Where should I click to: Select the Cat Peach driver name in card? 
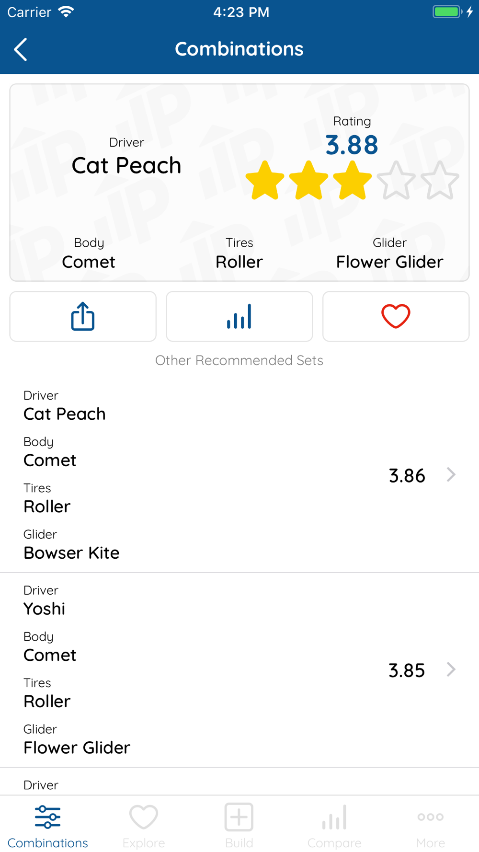click(126, 166)
